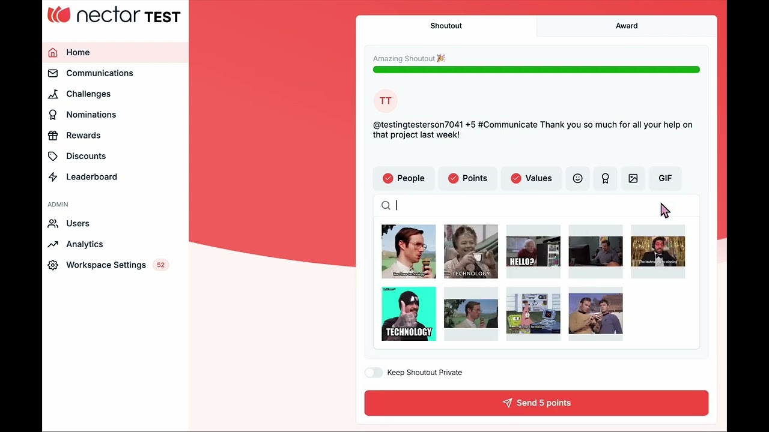Click the Nominations ribbon icon in sidebar
769x432 pixels.
(x=53, y=115)
